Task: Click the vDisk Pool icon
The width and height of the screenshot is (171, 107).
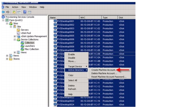Action: coord(18,33)
